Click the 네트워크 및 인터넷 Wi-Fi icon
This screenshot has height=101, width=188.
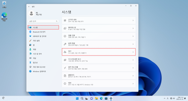point(30,36)
